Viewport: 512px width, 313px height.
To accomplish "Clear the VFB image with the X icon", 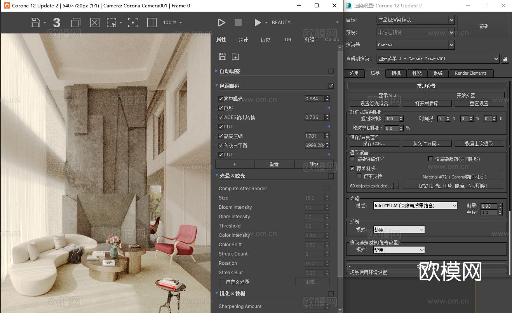I will point(94,22).
